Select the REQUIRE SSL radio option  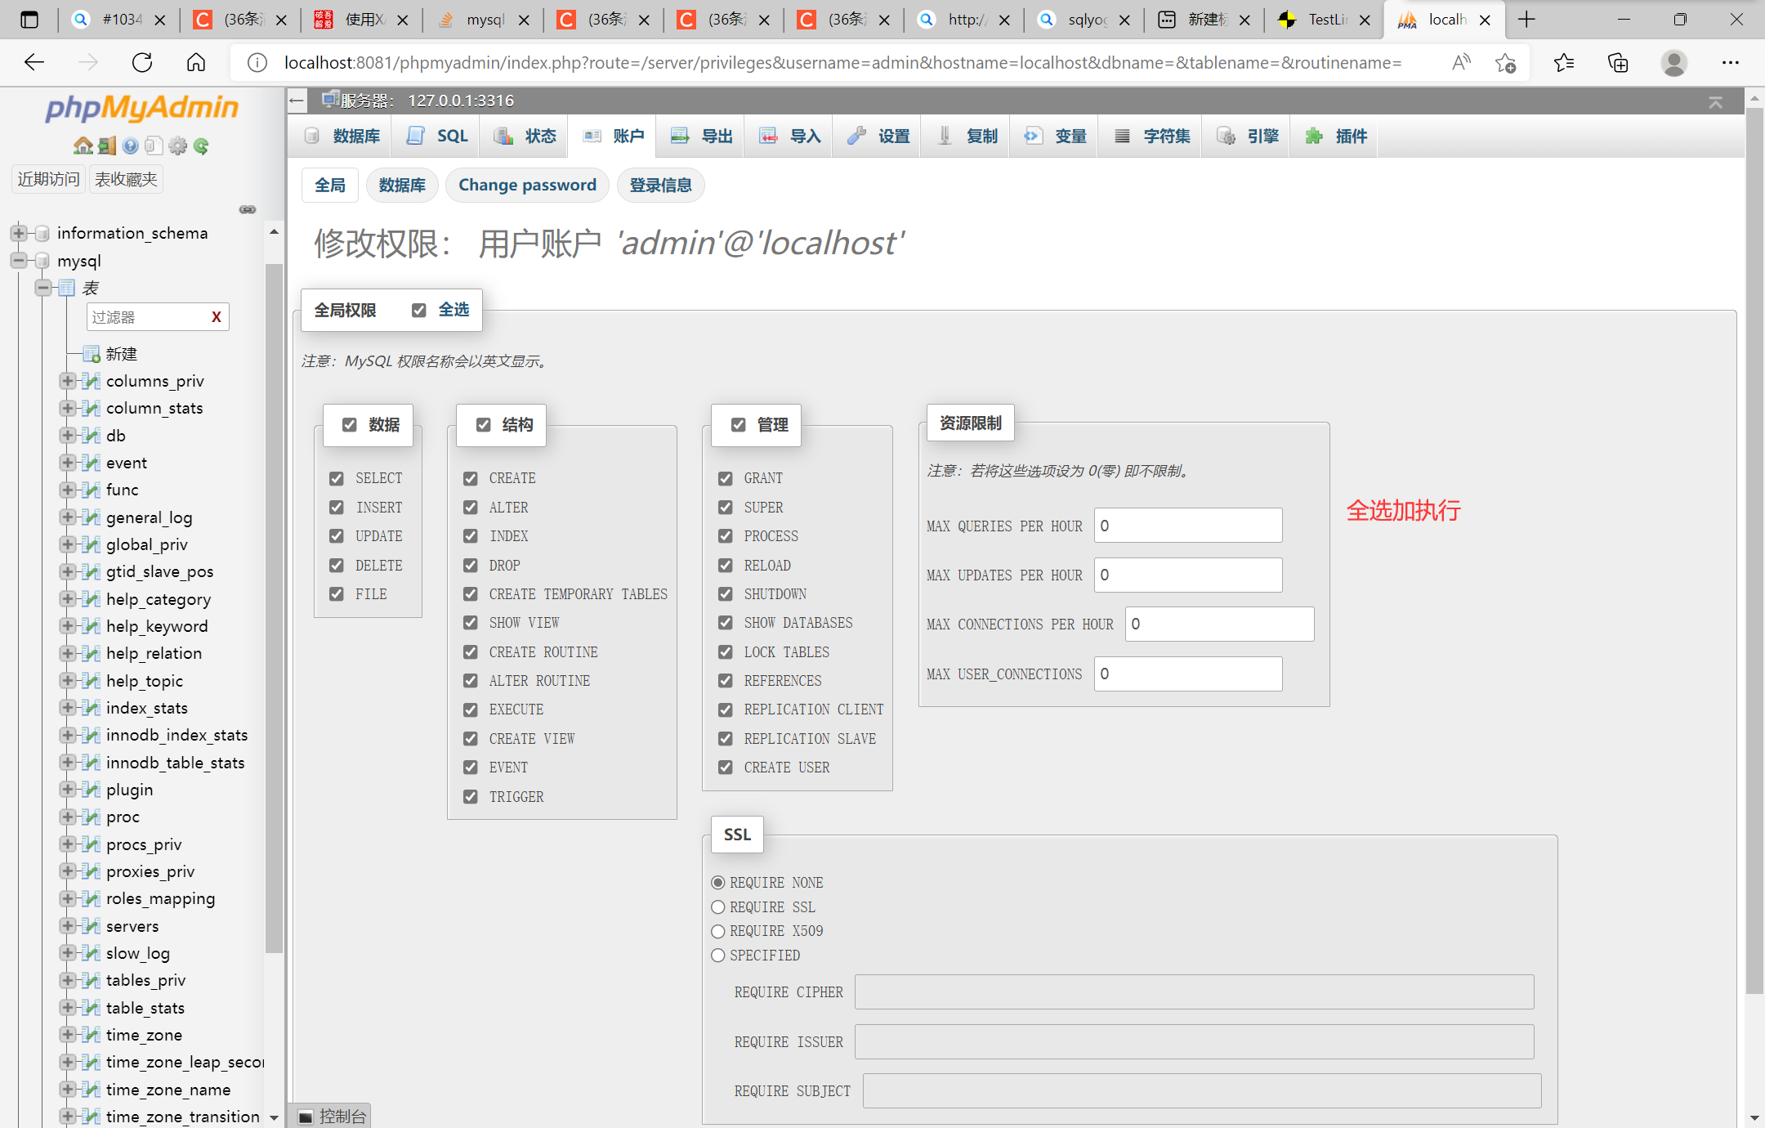point(718,907)
